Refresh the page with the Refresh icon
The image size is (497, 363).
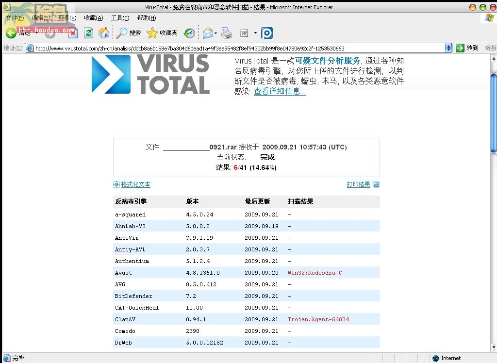pos(88,33)
